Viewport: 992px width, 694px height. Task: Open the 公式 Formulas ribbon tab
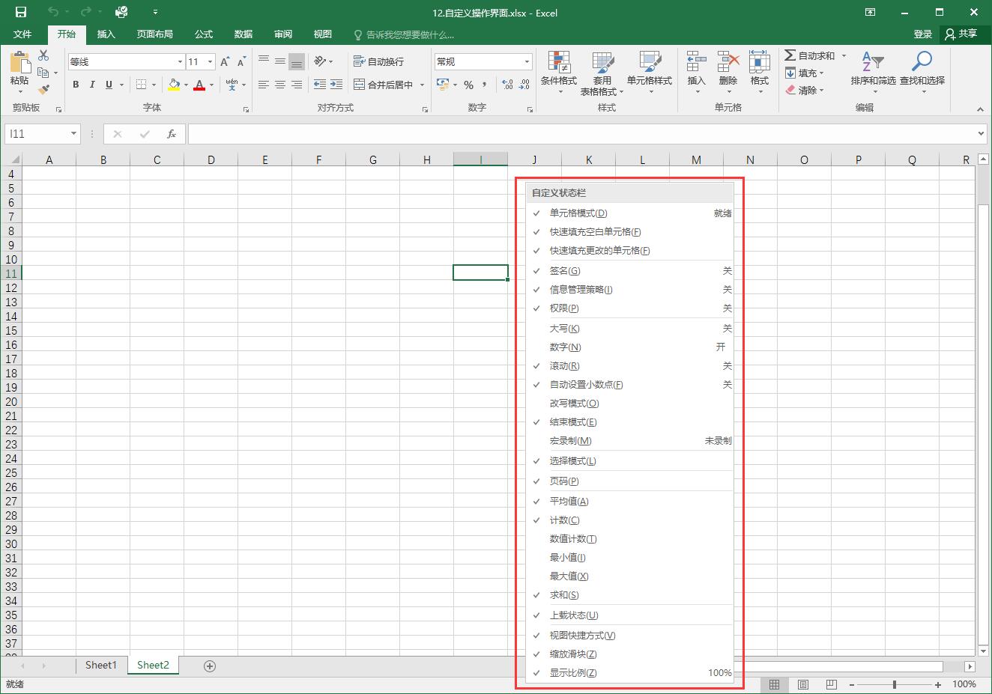[x=204, y=34]
